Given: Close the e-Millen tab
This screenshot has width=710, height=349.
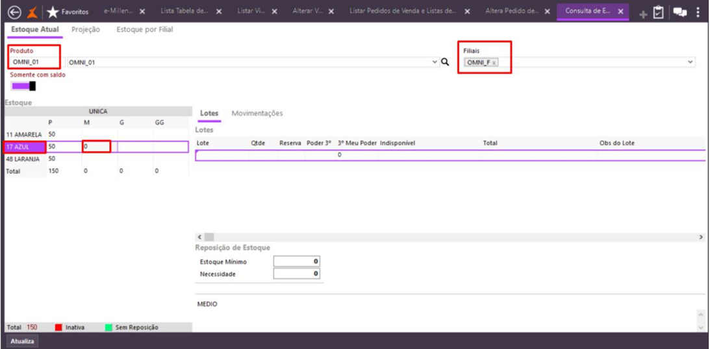Looking at the screenshot, I should pos(142,12).
